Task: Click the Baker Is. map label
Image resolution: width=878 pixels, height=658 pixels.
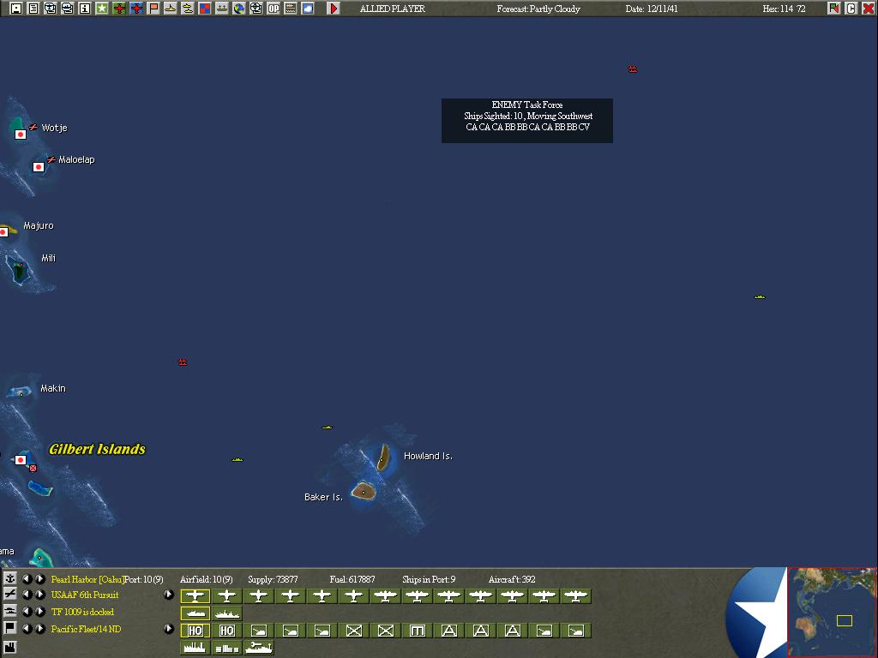Action: pos(323,497)
